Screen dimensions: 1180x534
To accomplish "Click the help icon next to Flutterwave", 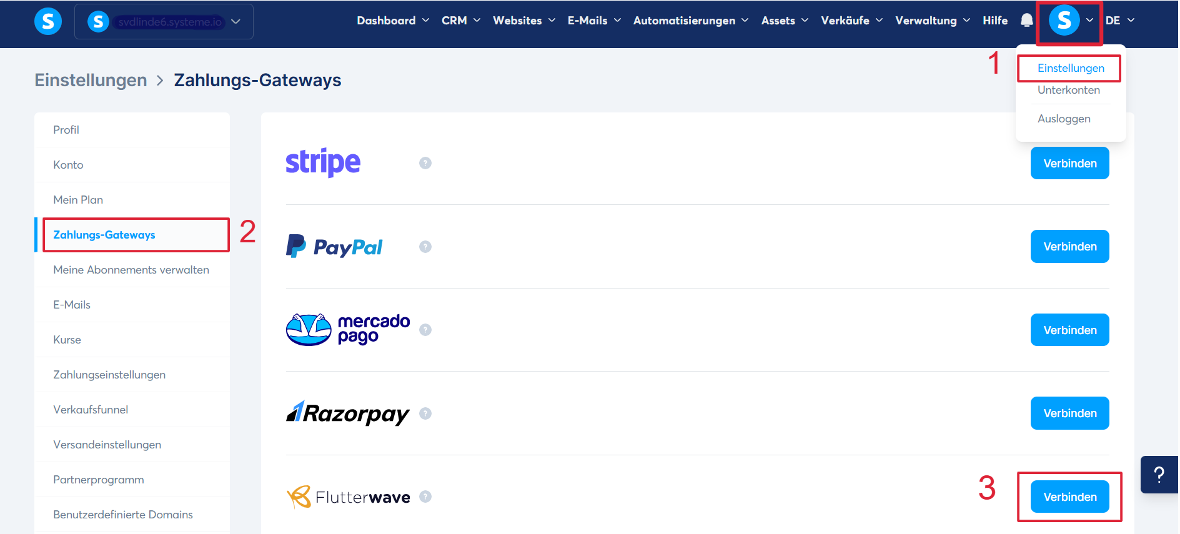I will click(x=425, y=497).
